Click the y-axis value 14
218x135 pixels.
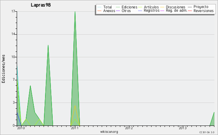tap(13, 34)
